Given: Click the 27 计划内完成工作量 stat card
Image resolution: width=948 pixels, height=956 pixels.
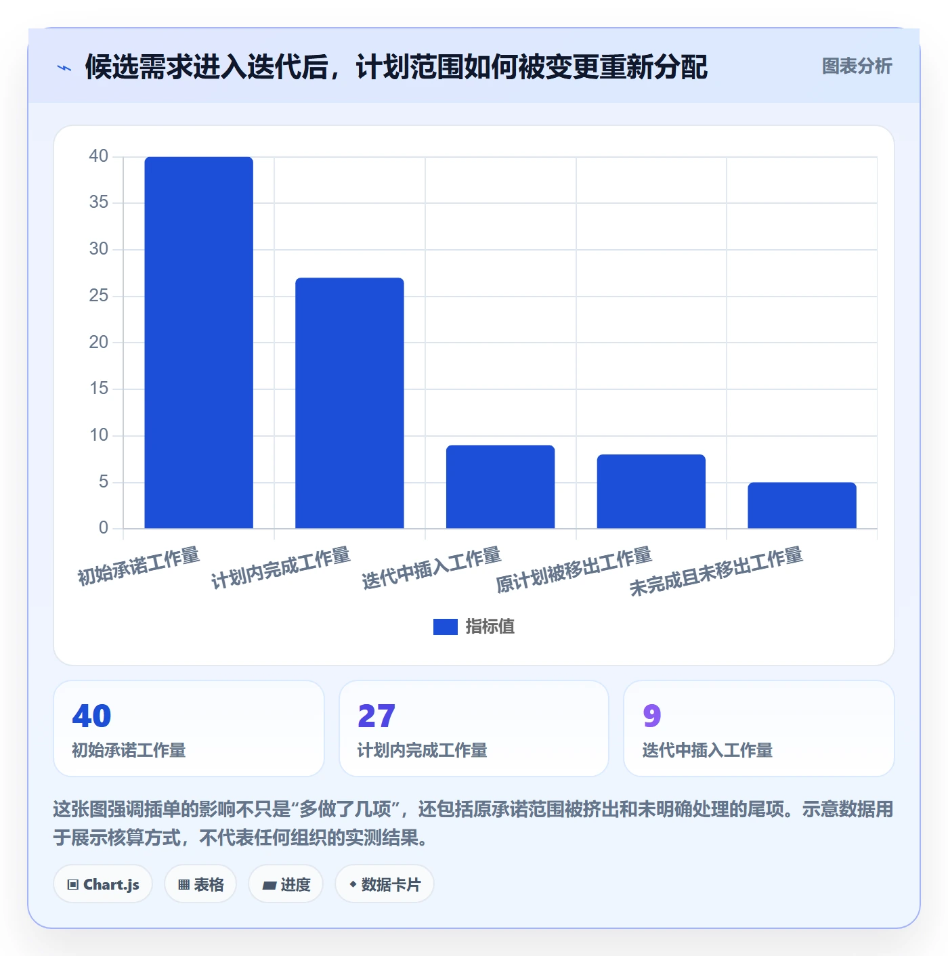Looking at the screenshot, I should pos(474,729).
